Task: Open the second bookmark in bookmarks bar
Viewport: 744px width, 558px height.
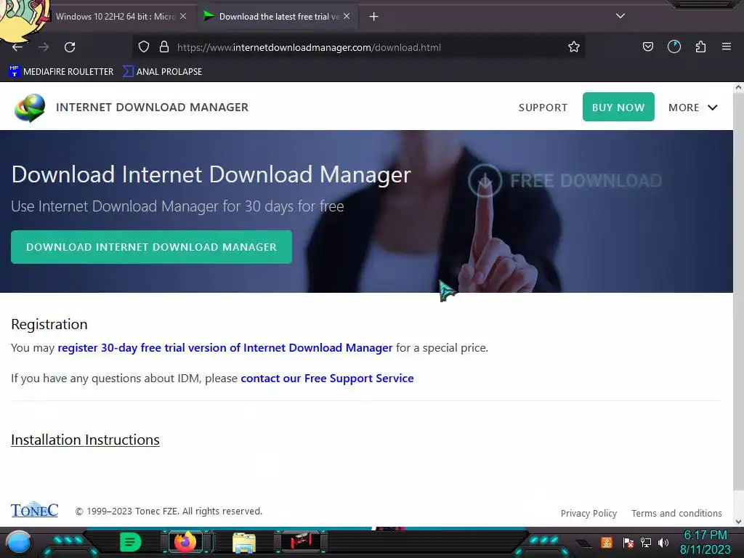Action: 162,72
